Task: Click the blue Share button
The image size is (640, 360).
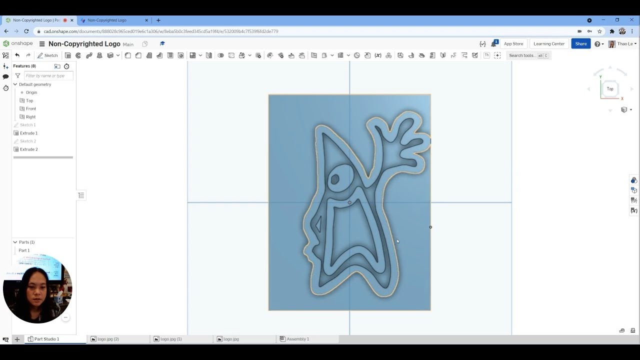Action: coord(581,43)
